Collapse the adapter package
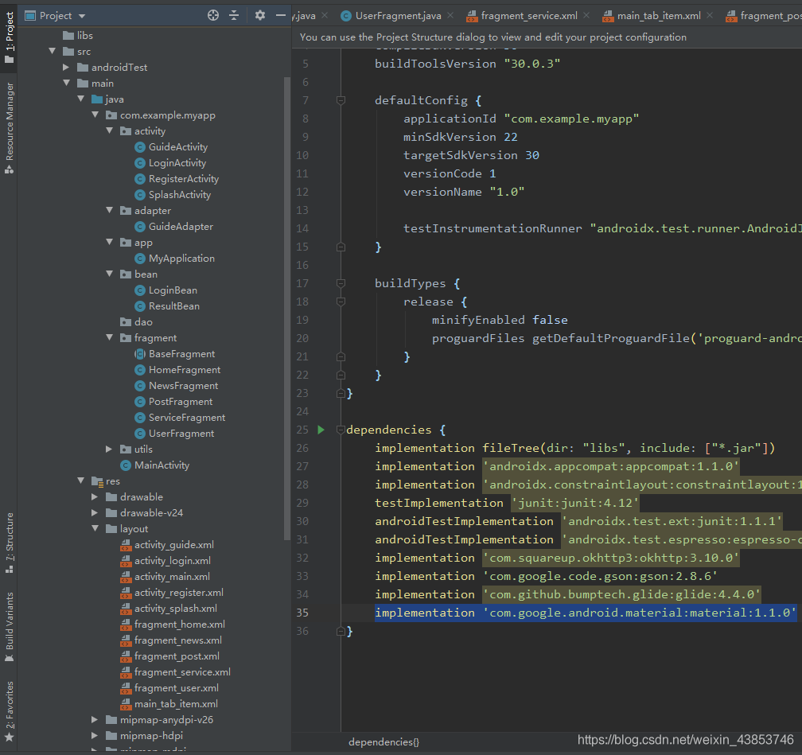802x755 pixels. (110, 210)
